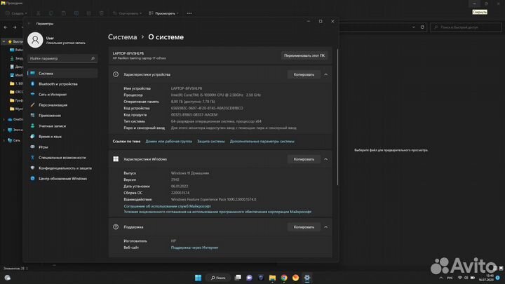This screenshot has height=284, width=505.
Task: Open the taskbar clock and date
Action: (x=486, y=278)
